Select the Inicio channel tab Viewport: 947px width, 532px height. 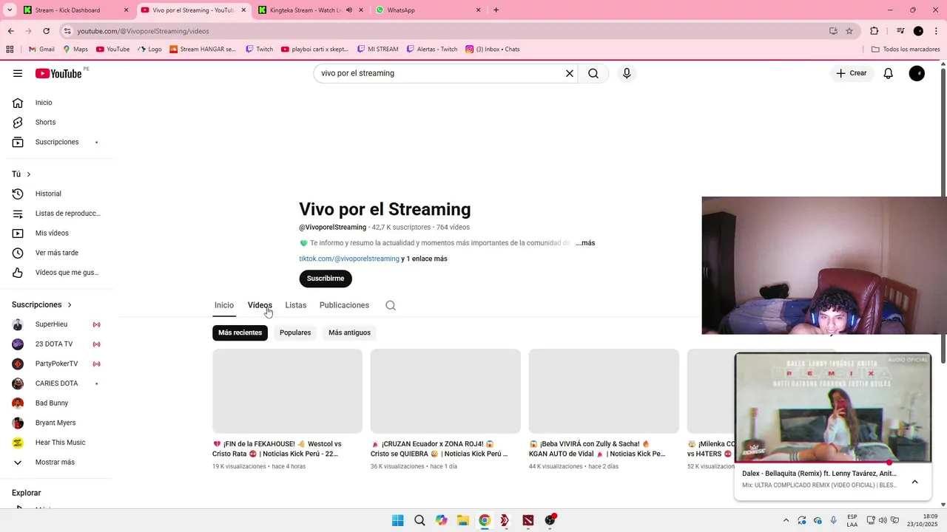tap(224, 305)
